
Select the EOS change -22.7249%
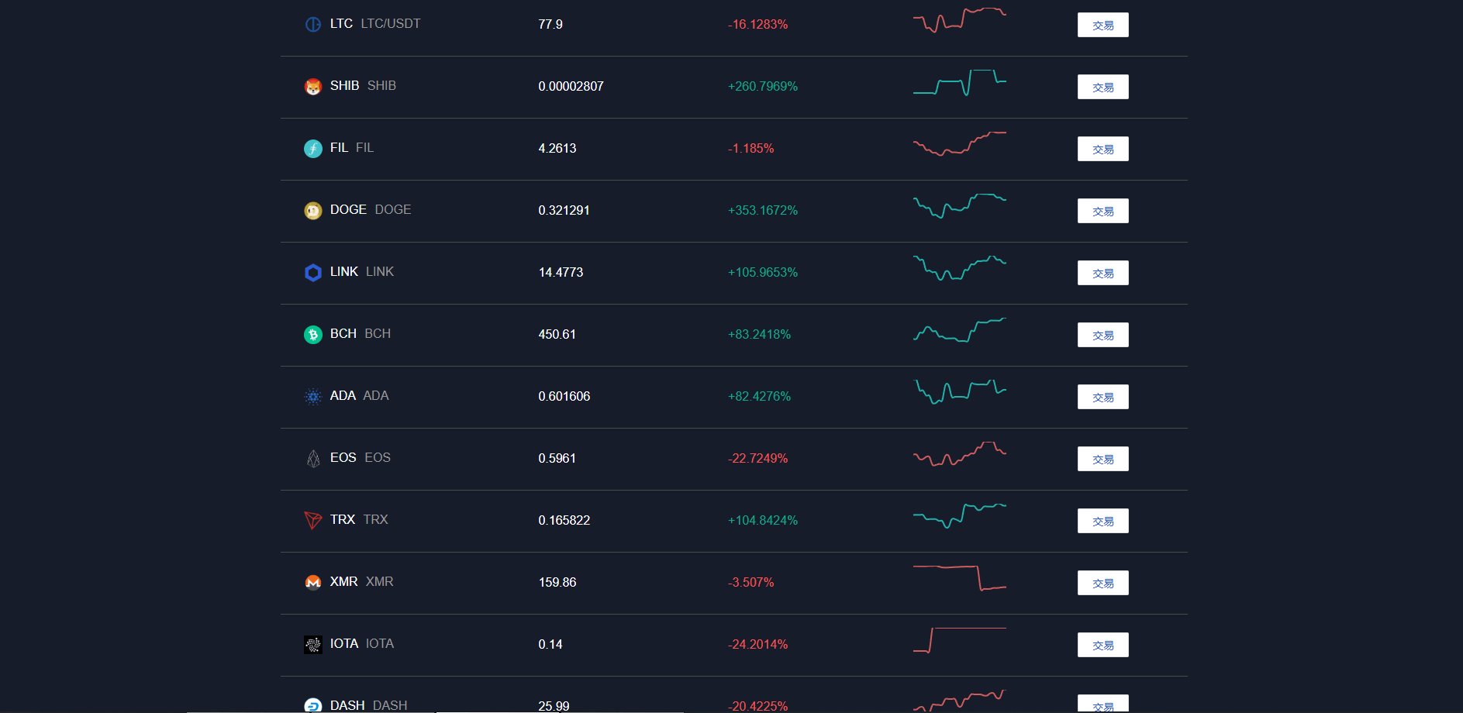click(757, 459)
